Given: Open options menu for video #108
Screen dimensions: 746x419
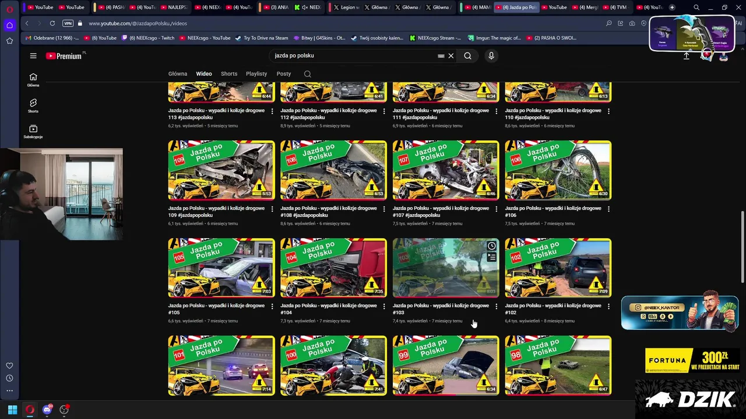Looking at the screenshot, I should [384, 209].
